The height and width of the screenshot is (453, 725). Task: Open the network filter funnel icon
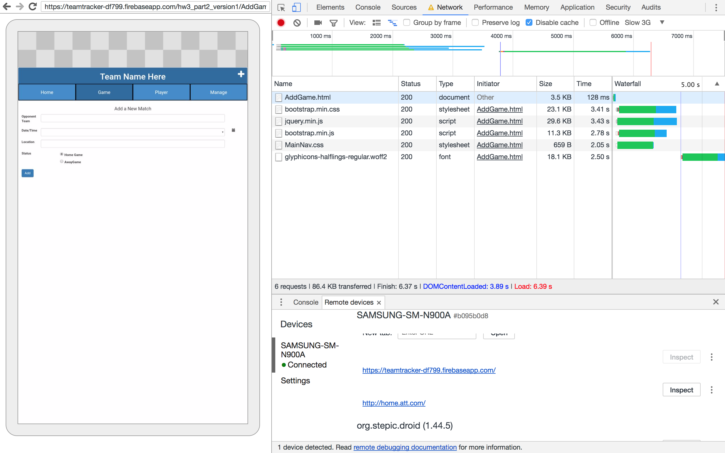(x=333, y=23)
